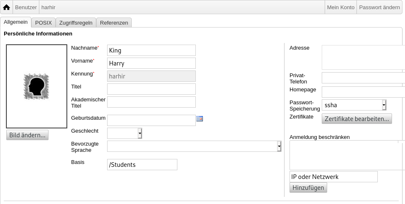Click the Akademischer Titel input field
The height and width of the screenshot is (204, 405).
pos(151,102)
